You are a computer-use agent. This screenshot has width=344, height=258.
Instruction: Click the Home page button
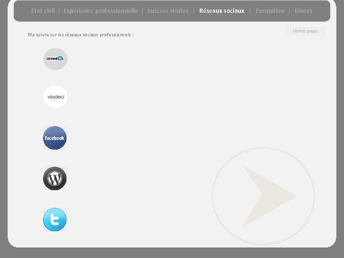click(305, 31)
